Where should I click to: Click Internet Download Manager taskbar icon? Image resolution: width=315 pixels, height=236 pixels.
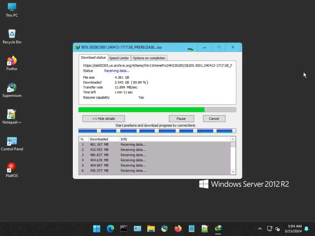pos(218,229)
